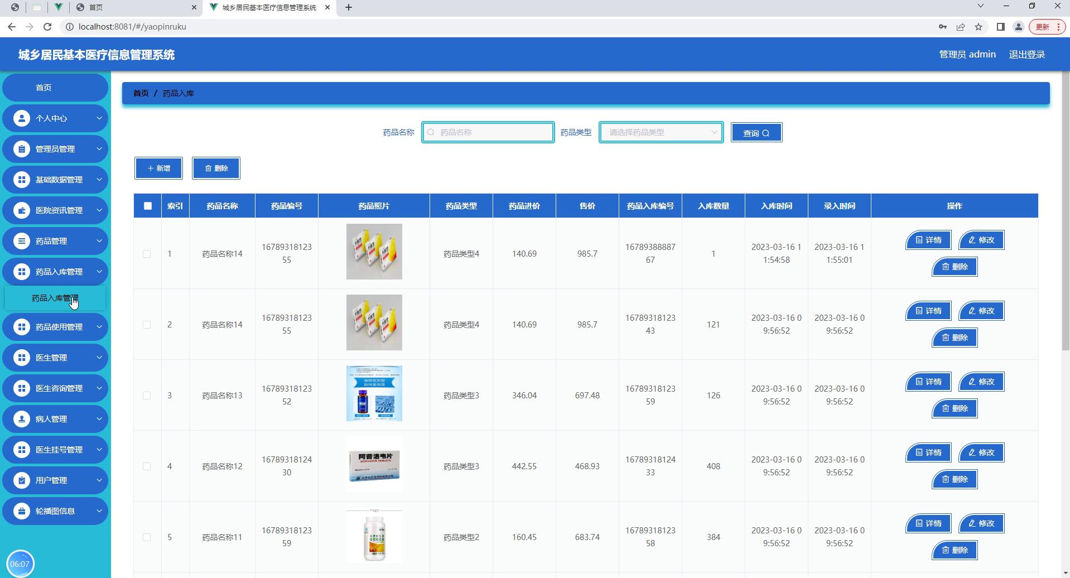Screen dimensions: 1070x578
Task: Expand the 药品管理 chevron
Action: [x=99, y=241]
